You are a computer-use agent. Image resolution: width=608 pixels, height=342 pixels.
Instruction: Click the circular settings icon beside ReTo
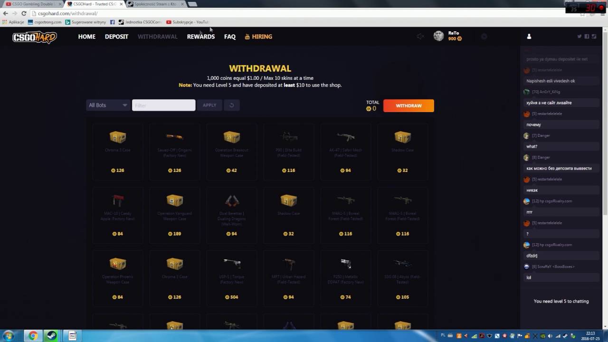click(484, 37)
